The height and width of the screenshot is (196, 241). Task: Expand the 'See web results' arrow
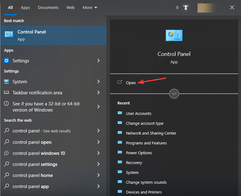(x=99, y=131)
